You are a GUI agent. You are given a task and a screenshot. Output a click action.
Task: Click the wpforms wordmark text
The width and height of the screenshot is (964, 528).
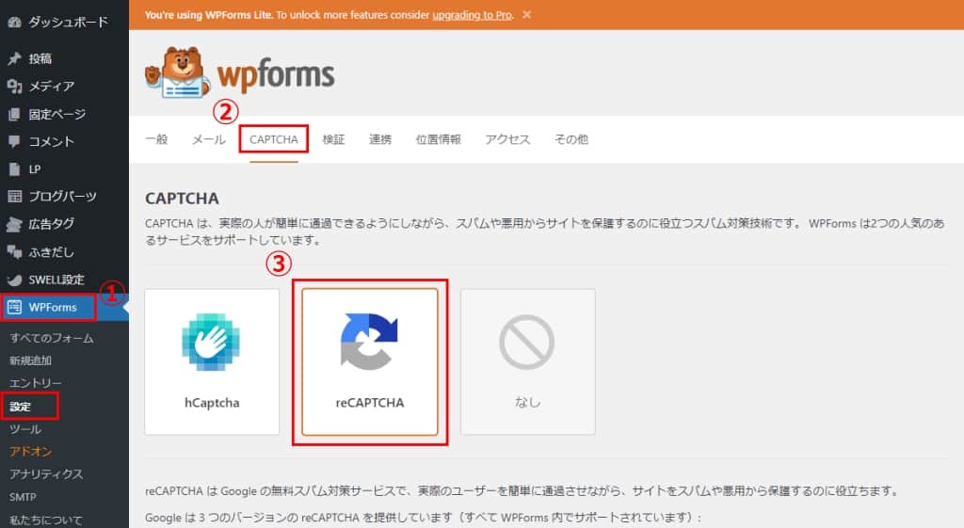point(276,75)
